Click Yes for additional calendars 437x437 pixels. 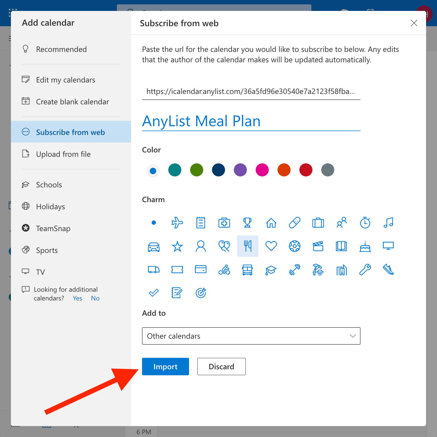pos(77,298)
